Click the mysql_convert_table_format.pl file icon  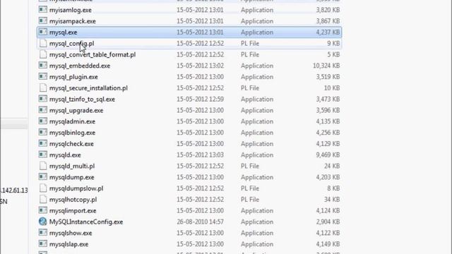point(42,54)
